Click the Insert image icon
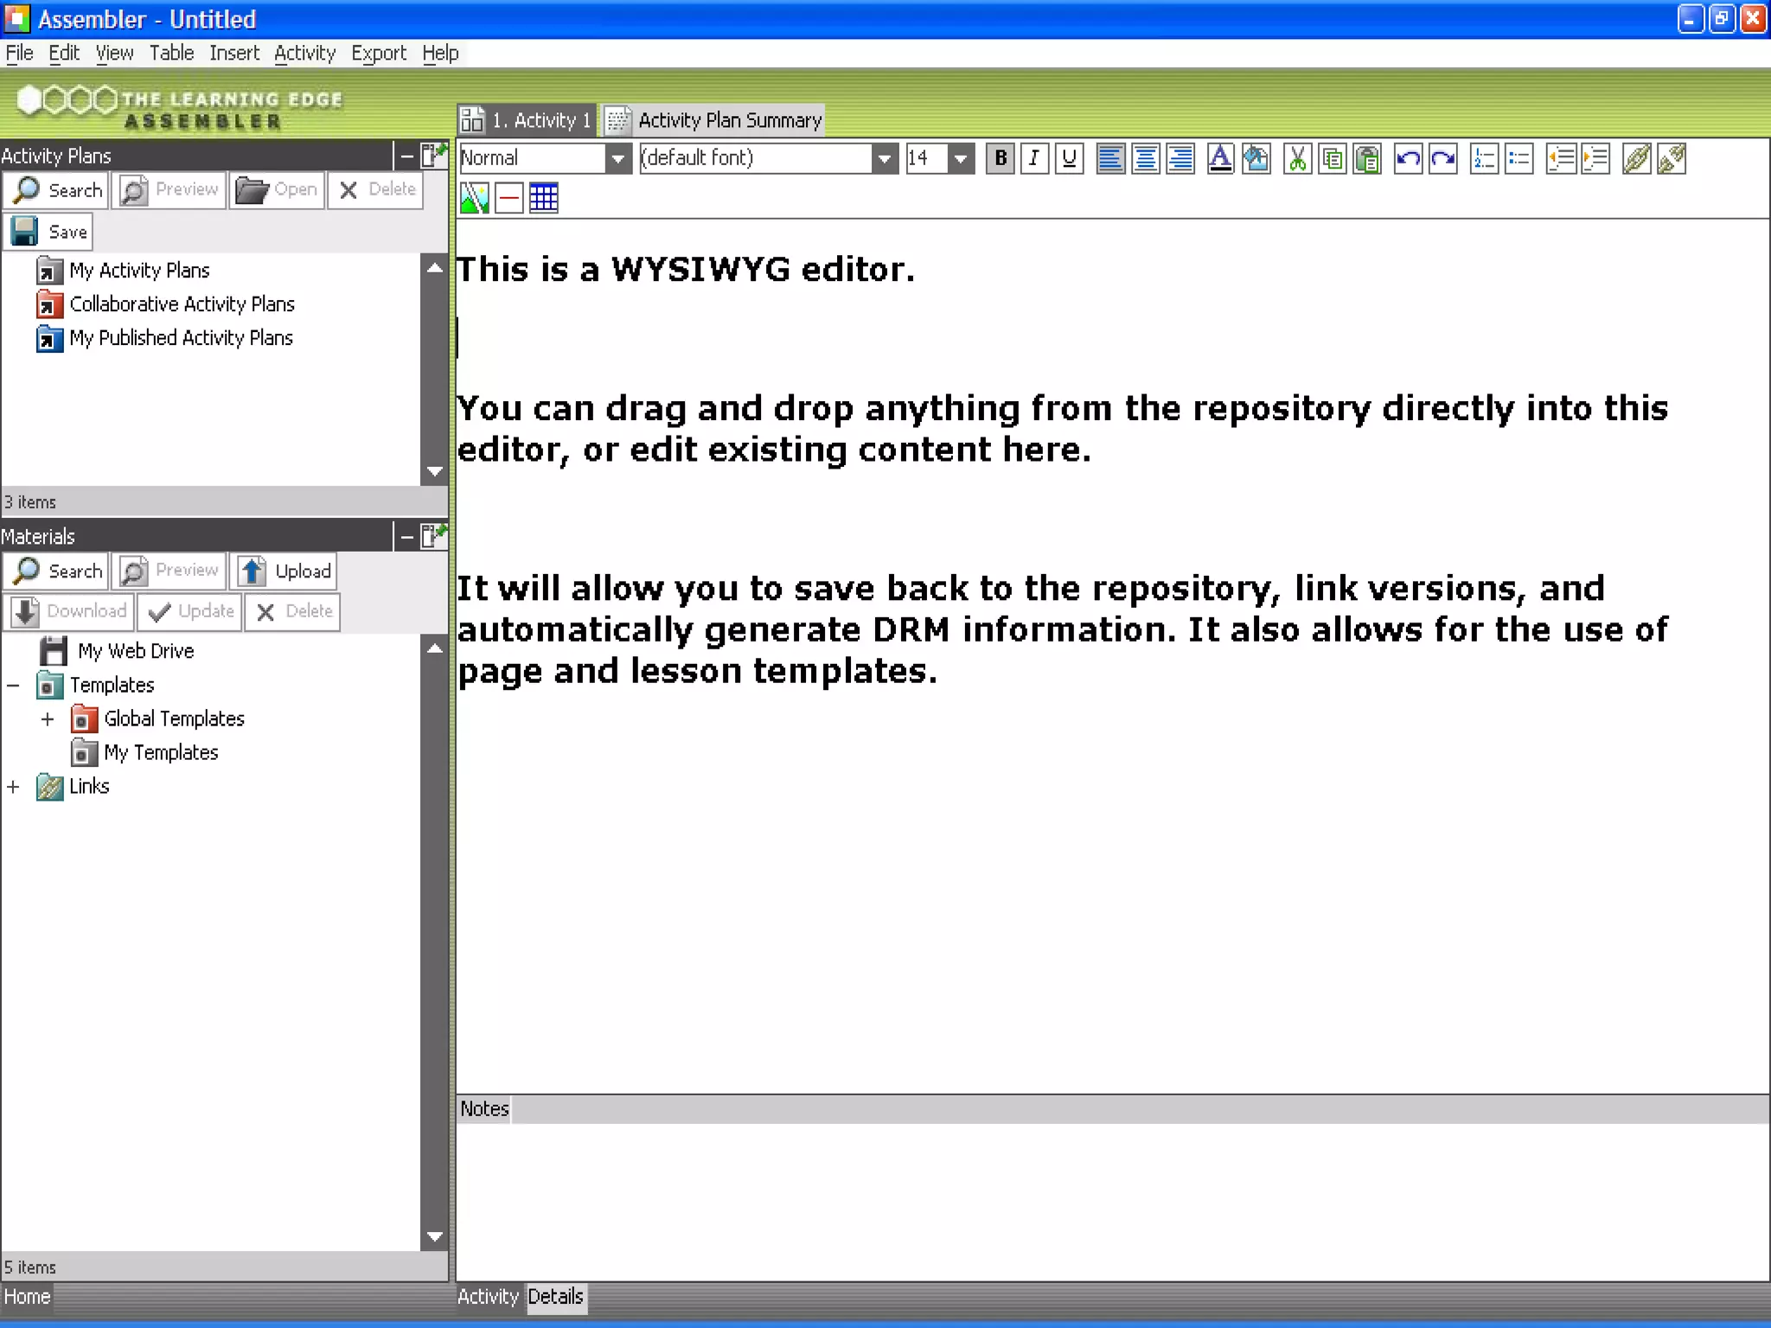The height and width of the screenshot is (1328, 1771). point(474,198)
